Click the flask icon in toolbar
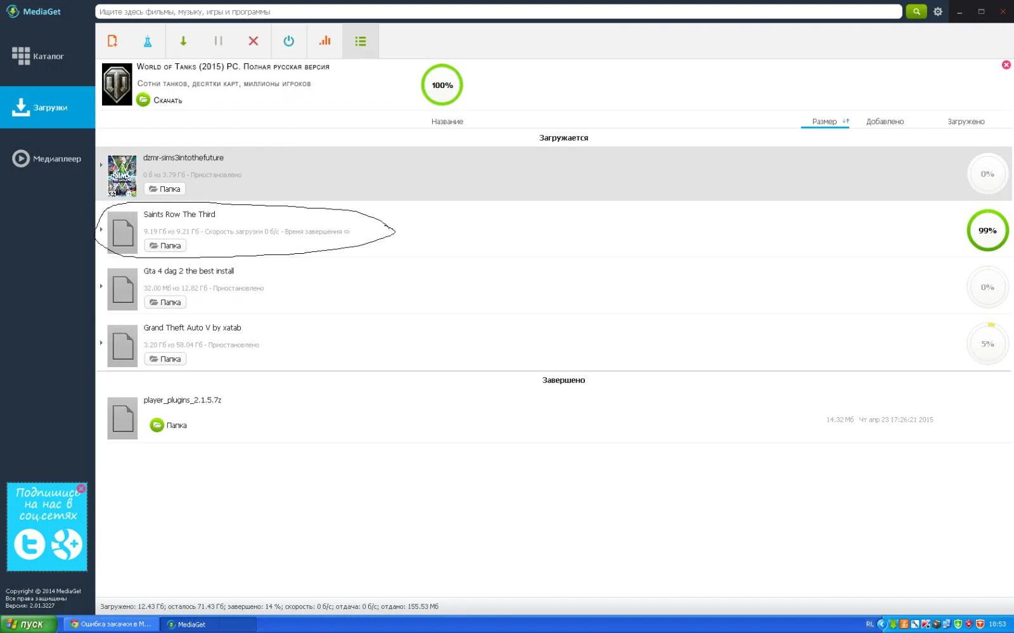 tap(147, 41)
